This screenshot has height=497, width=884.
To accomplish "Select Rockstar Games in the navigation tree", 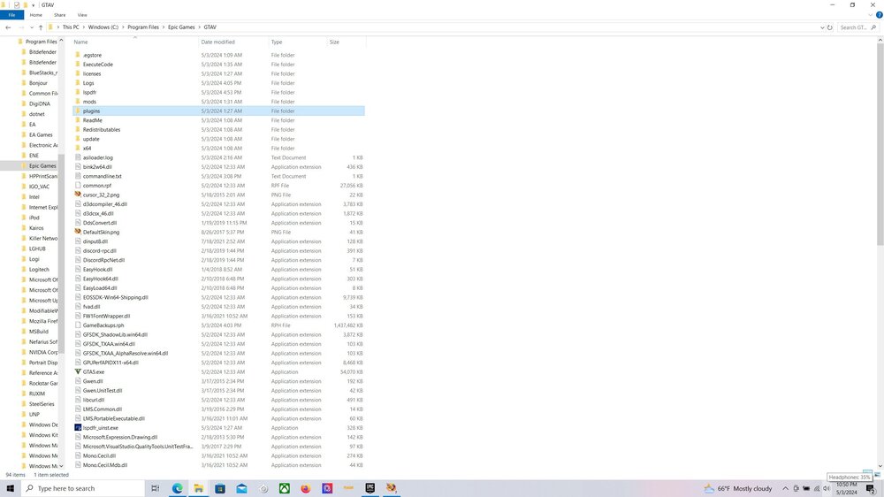I will (42, 383).
